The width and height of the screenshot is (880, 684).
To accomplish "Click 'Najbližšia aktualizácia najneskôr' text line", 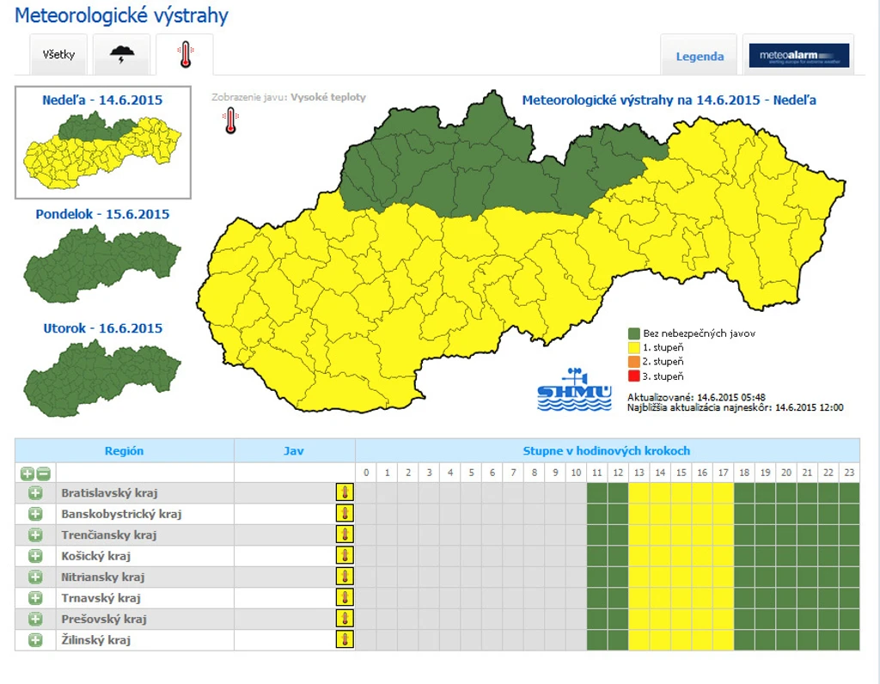I will [x=736, y=408].
